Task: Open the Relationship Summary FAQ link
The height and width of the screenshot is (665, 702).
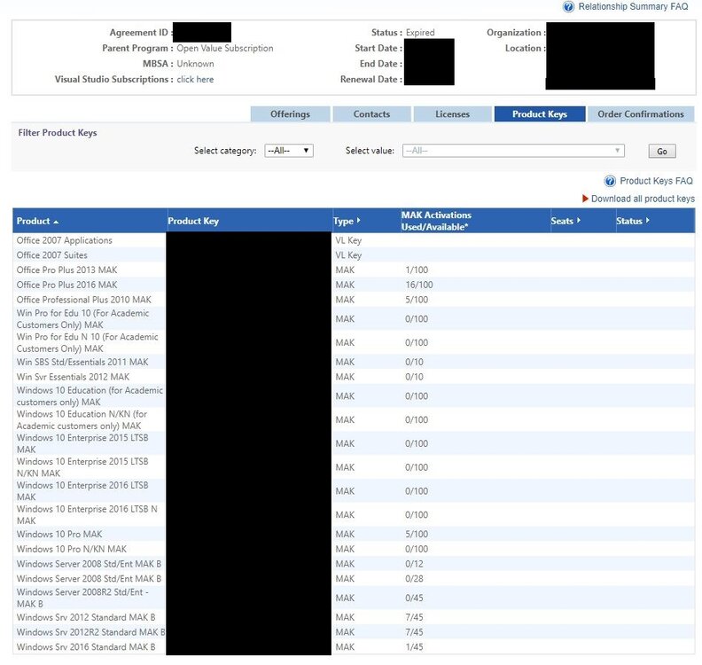Action: pos(633,7)
